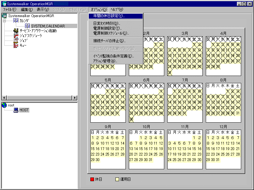Image resolution: width=254 pixels, height=190 pixels.
Task: Click day 30 in the 9月 calendar
Action: [x=97, y=160]
